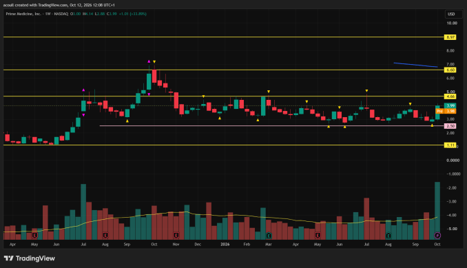Select the 1.11 horizontal line price label
This screenshot has width=467, height=268.
[450, 145]
